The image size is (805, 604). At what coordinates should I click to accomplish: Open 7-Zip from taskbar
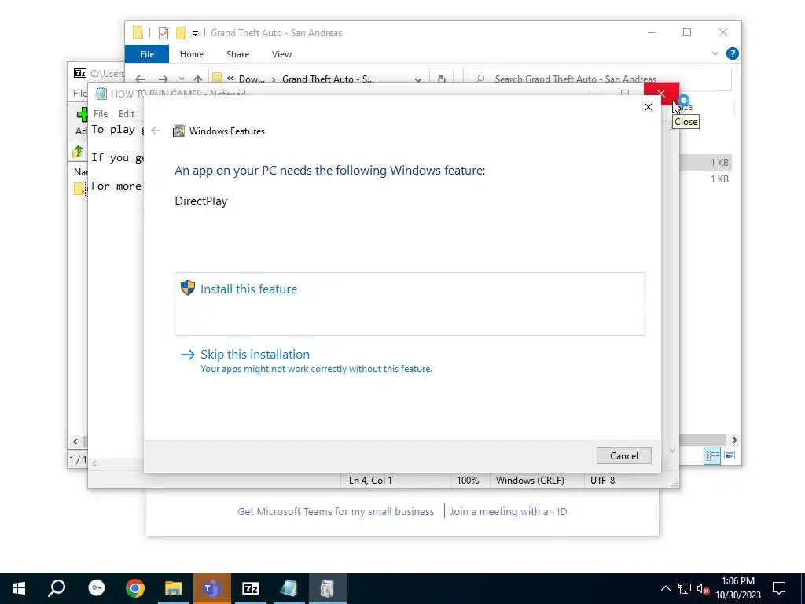pyautogui.click(x=251, y=588)
